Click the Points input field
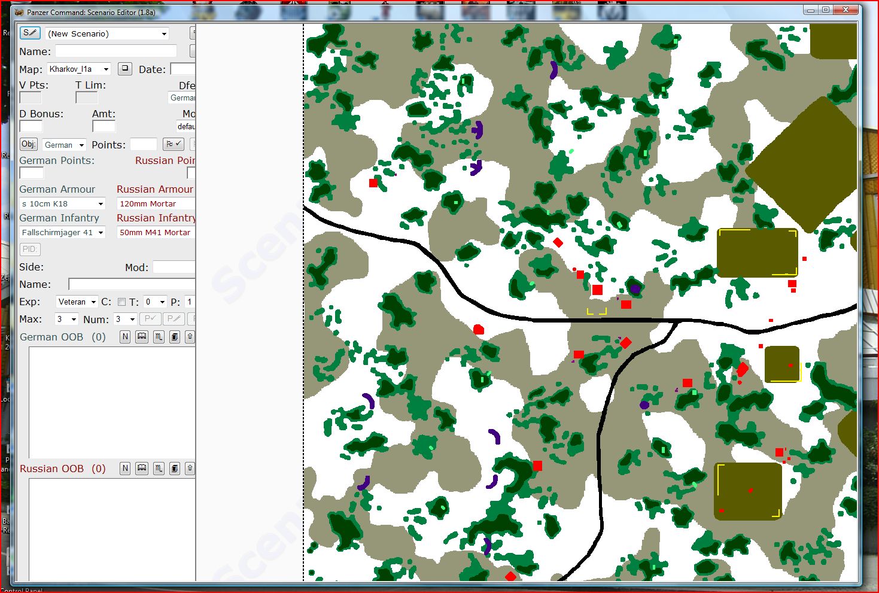Screen dimensions: 879x593 144,144
